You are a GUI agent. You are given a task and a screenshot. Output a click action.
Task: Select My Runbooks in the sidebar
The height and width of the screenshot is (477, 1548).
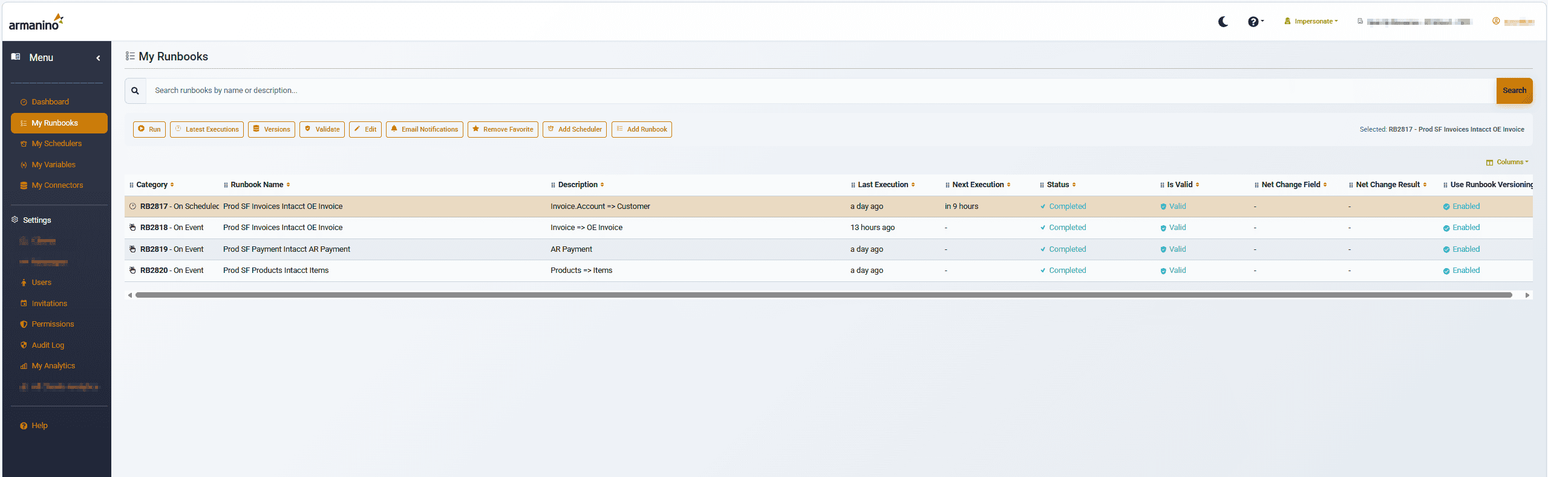(59, 123)
